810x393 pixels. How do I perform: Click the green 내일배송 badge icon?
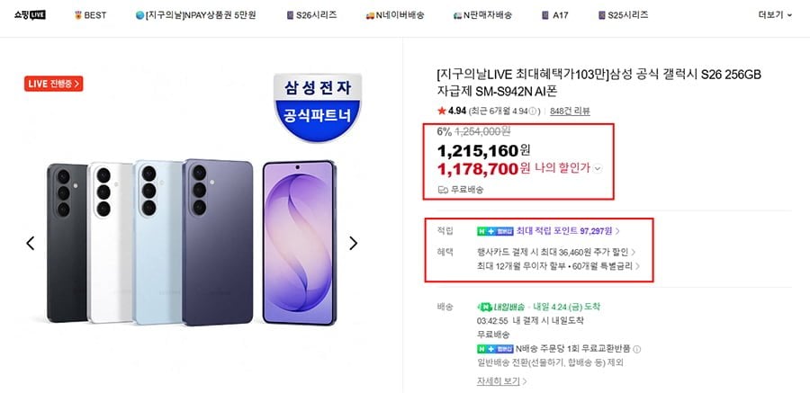click(483, 307)
